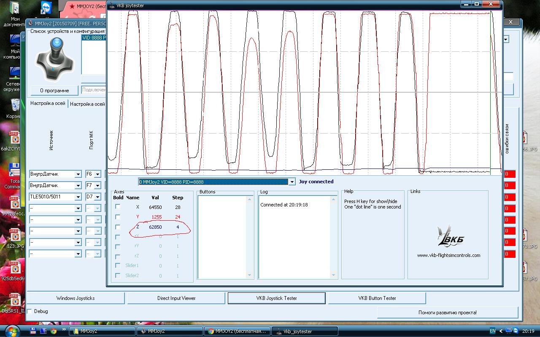Click the Buttons list vertical scrollbar
The height and width of the screenshot is (337, 540).
tap(249, 237)
